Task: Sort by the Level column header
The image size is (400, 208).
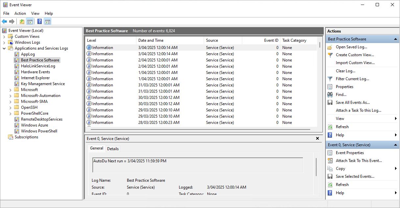Action: click(111, 40)
